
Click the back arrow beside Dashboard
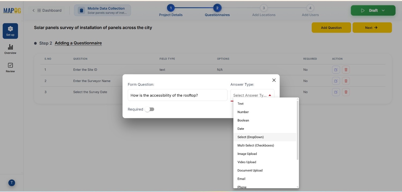(33, 10)
